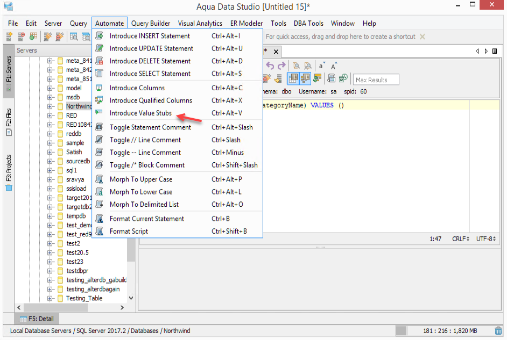
Task: Click the switch server arrow icon in the editor toolbar
Action: [278, 78]
